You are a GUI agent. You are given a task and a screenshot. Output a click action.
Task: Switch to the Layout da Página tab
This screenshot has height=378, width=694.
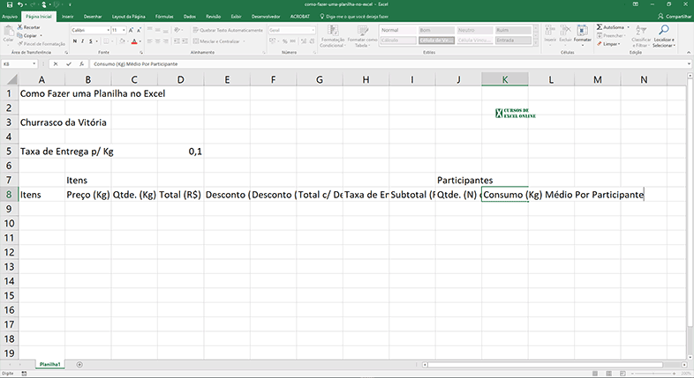[x=128, y=17]
